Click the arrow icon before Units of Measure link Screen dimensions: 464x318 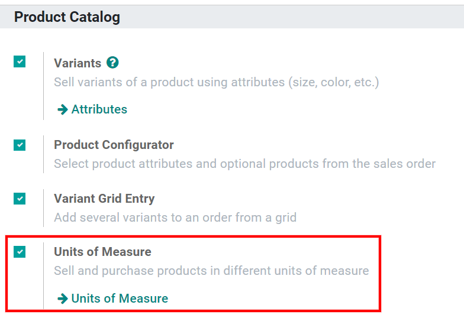click(x=62, y=298)
